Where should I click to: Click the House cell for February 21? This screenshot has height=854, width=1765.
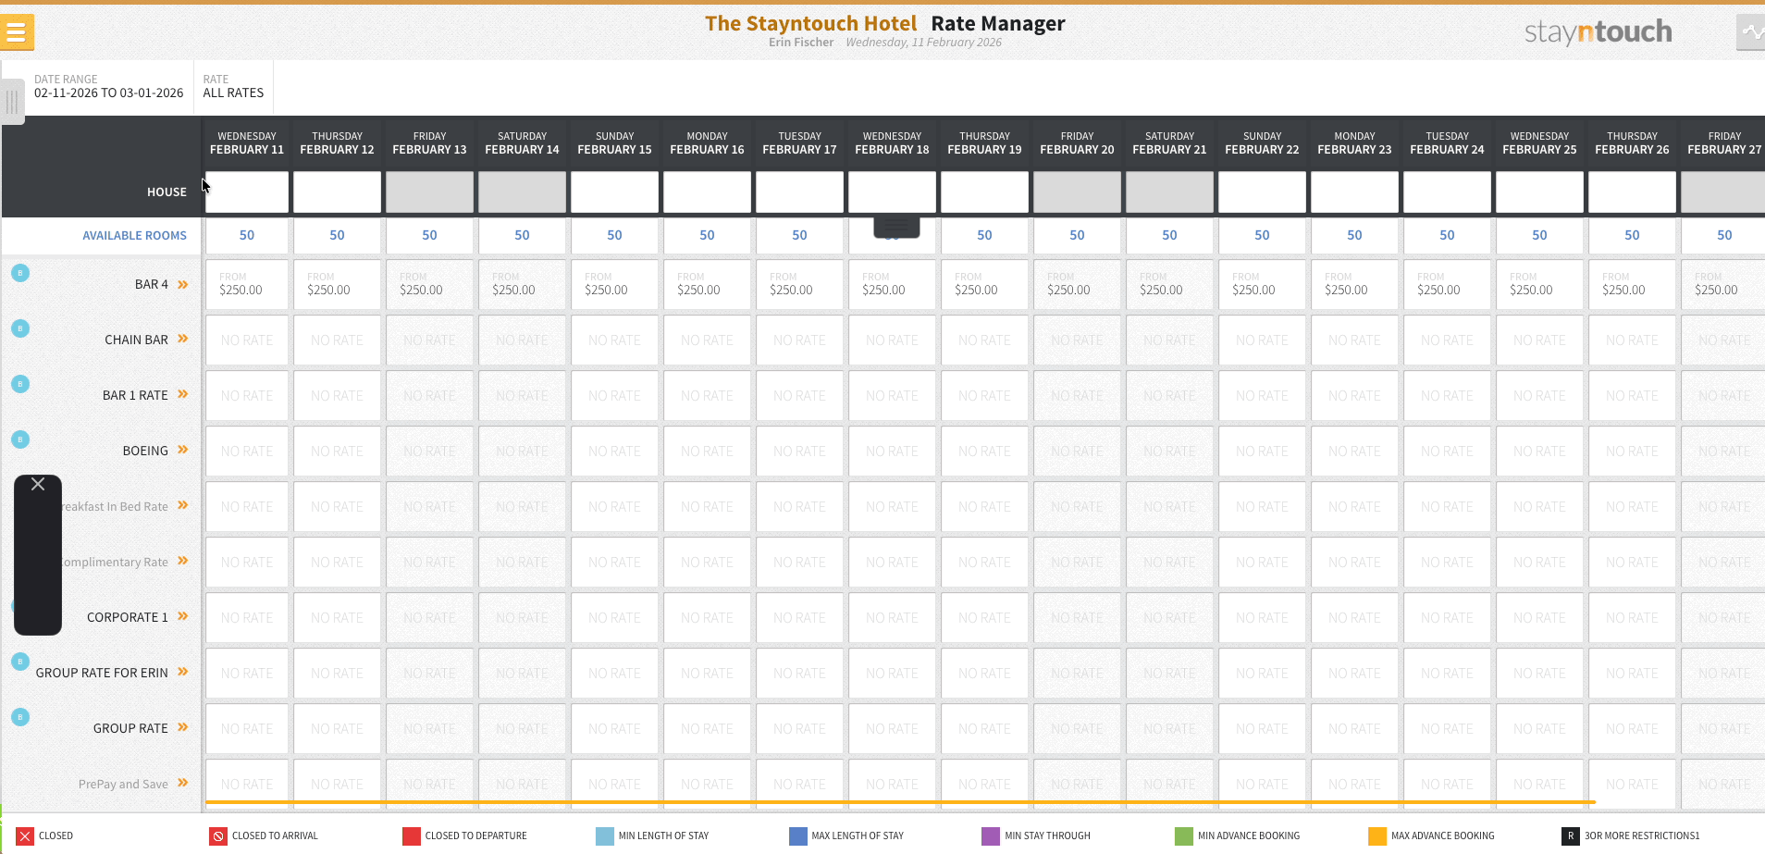(1169, 192)
